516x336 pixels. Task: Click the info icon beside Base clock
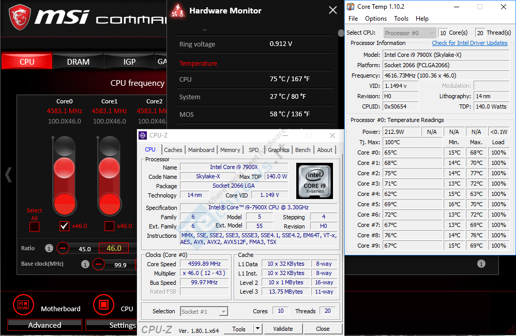[85, 264]
